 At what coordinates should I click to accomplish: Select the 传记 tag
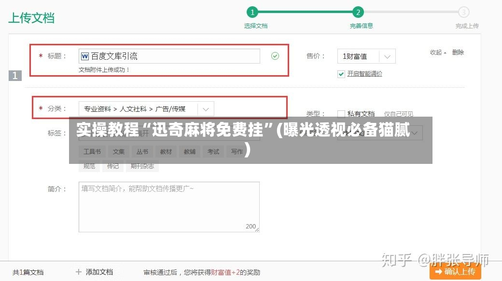tap(112, 166)
